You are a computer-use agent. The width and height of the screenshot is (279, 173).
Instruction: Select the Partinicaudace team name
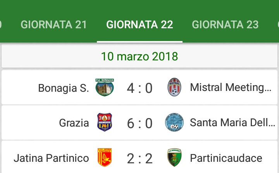point(226,158)
